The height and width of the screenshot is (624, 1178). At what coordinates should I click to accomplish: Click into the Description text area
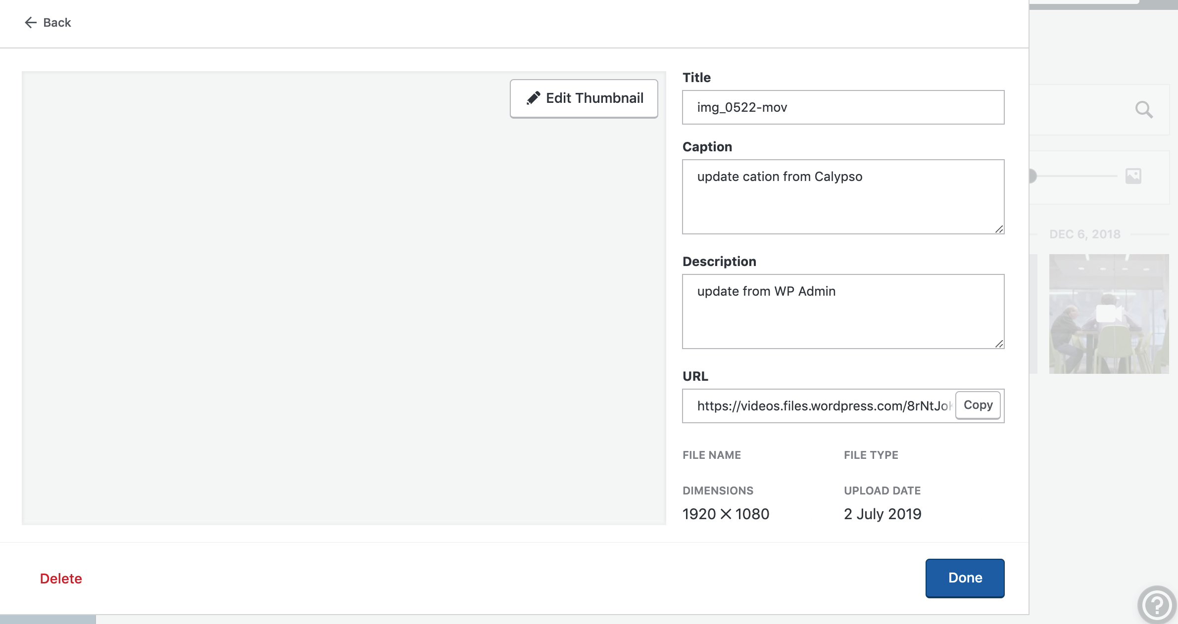point(843,312)
